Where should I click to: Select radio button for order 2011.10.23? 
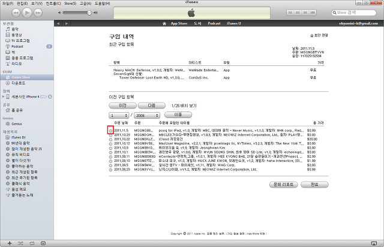(x=110, y=135)
